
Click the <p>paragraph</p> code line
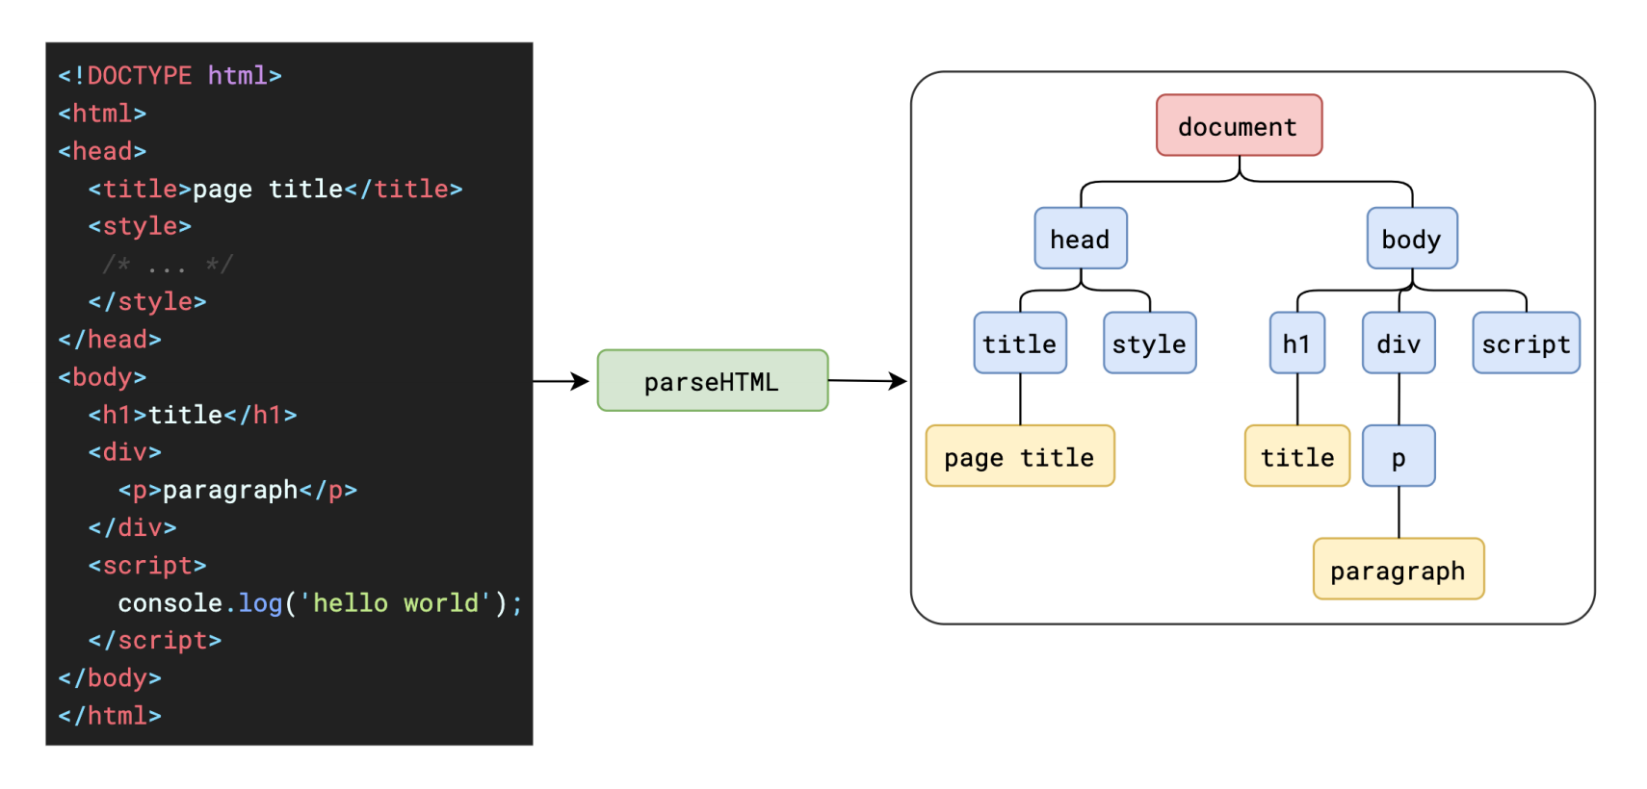(x=238, y=491)
